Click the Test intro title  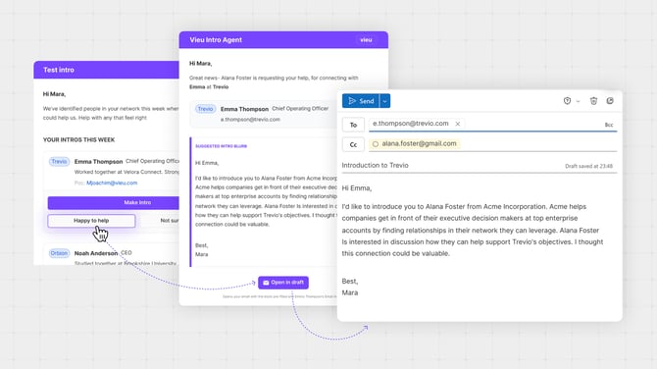pos(59,70)
